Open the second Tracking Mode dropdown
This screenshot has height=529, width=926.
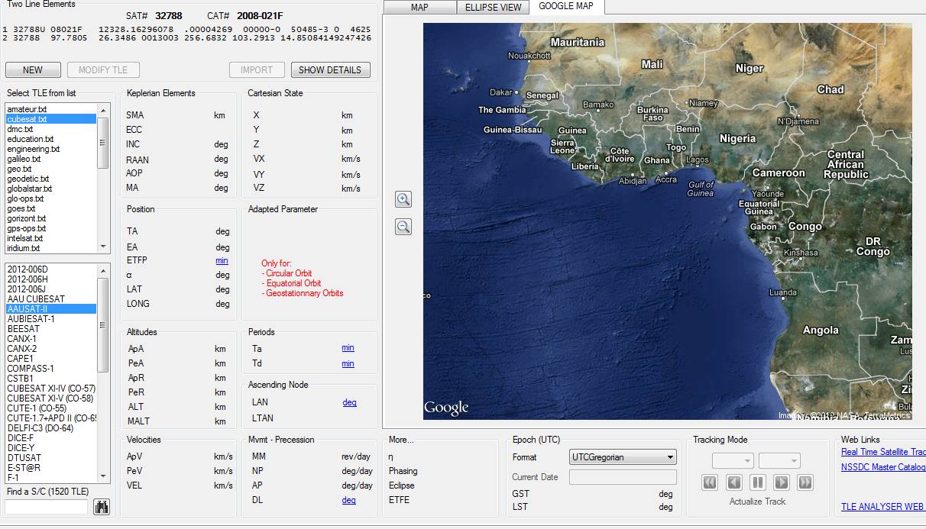(x=779, y=461)
